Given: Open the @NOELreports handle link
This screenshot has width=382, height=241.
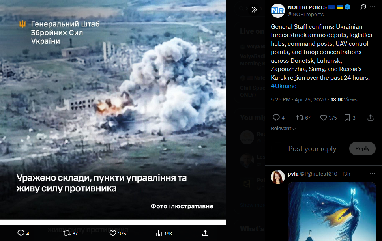Looking at the screenshot, I should (306, 14).
